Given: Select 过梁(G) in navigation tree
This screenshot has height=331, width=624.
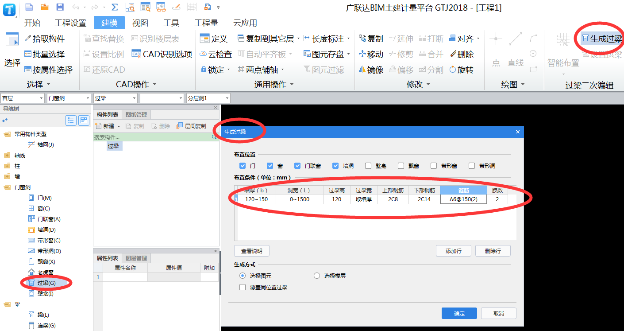Looking at the screenshot, I should point(42,283).
